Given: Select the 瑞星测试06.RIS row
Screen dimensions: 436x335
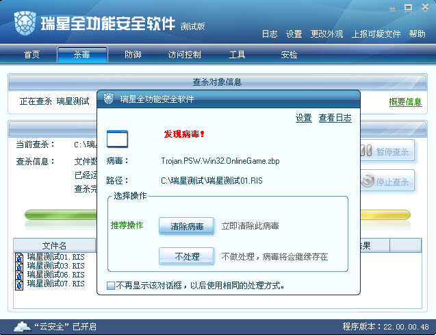Looking at the screenshot, I should pos(55,275).
